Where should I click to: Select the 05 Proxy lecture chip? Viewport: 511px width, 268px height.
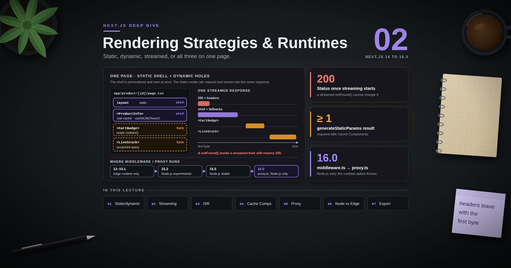click(300, 203)
